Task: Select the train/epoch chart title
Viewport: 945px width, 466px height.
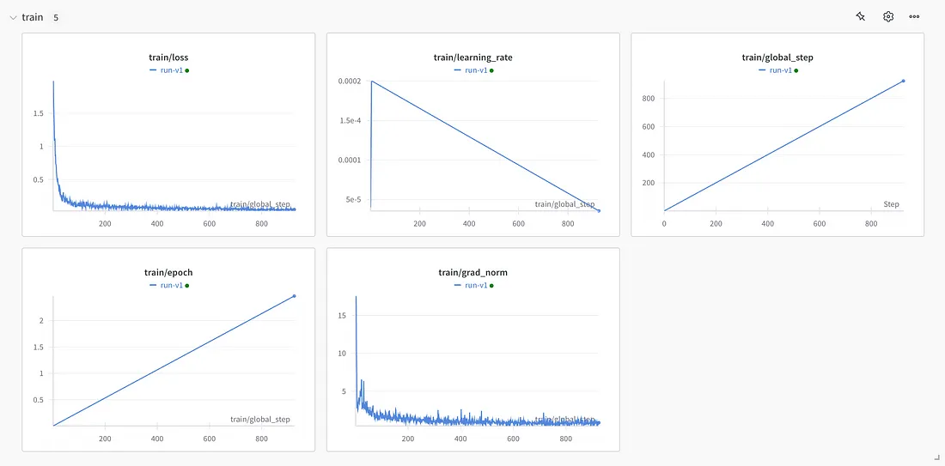Action: tap(168, 273)
